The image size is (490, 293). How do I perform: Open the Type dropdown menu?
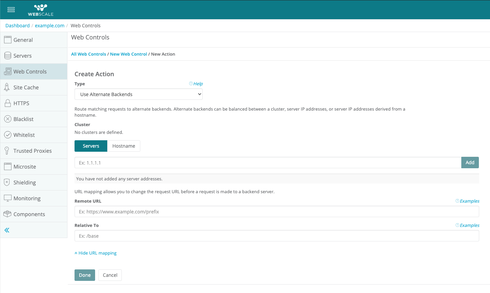[x=138, y=94]
